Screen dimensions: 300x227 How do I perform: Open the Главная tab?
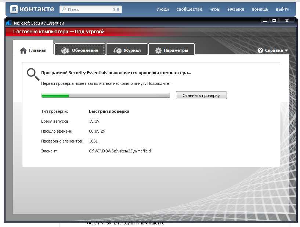tap(33, 47)
